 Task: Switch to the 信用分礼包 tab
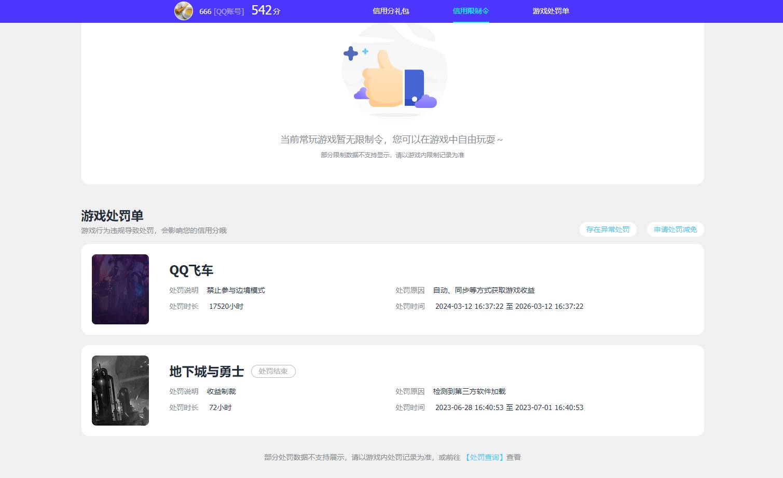(x=390, y=11)
